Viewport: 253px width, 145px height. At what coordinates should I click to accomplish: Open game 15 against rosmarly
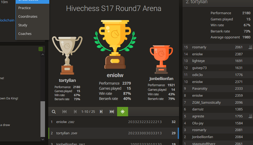tap(218, 47)
